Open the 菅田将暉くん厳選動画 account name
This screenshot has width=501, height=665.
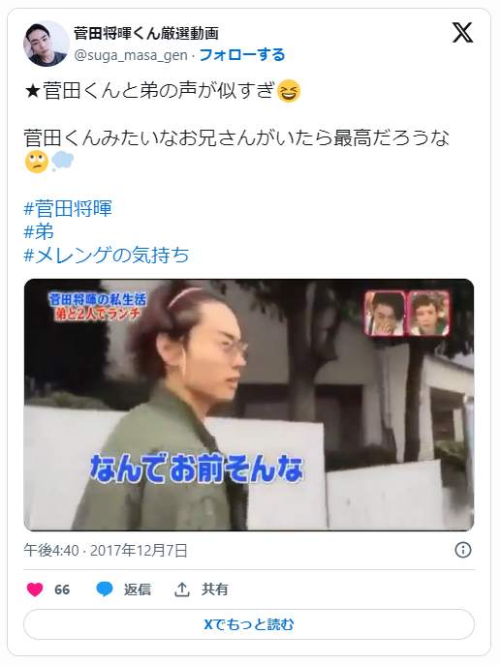point(146,33)
